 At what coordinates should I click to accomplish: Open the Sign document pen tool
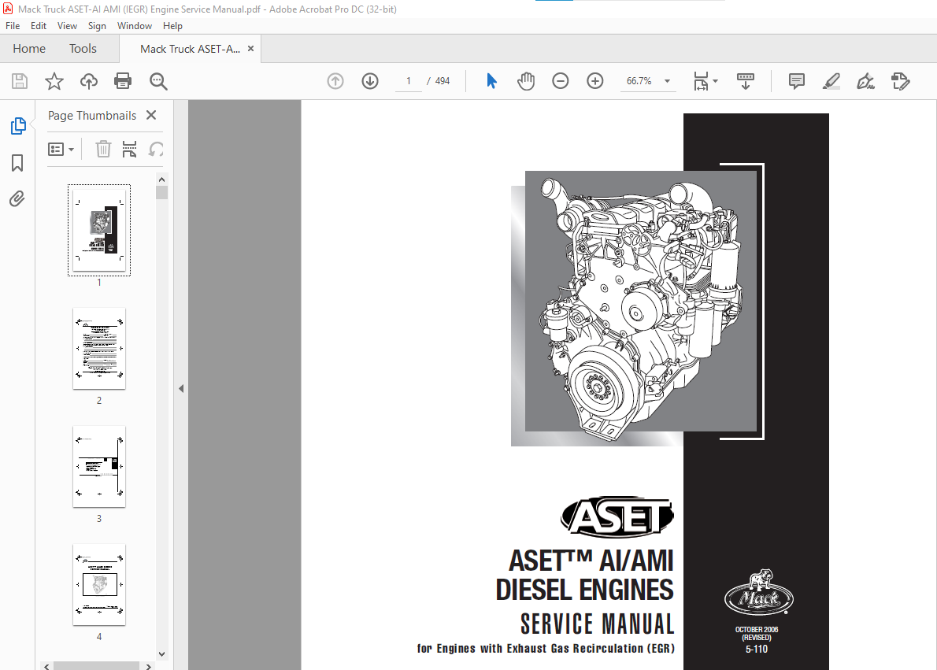point(865,80)
